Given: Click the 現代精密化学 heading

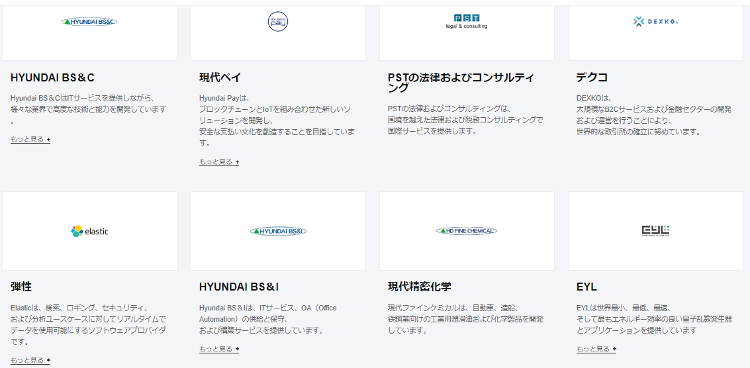Looking at the screenshot, I should pyautogui.click(x=420, y=287).
